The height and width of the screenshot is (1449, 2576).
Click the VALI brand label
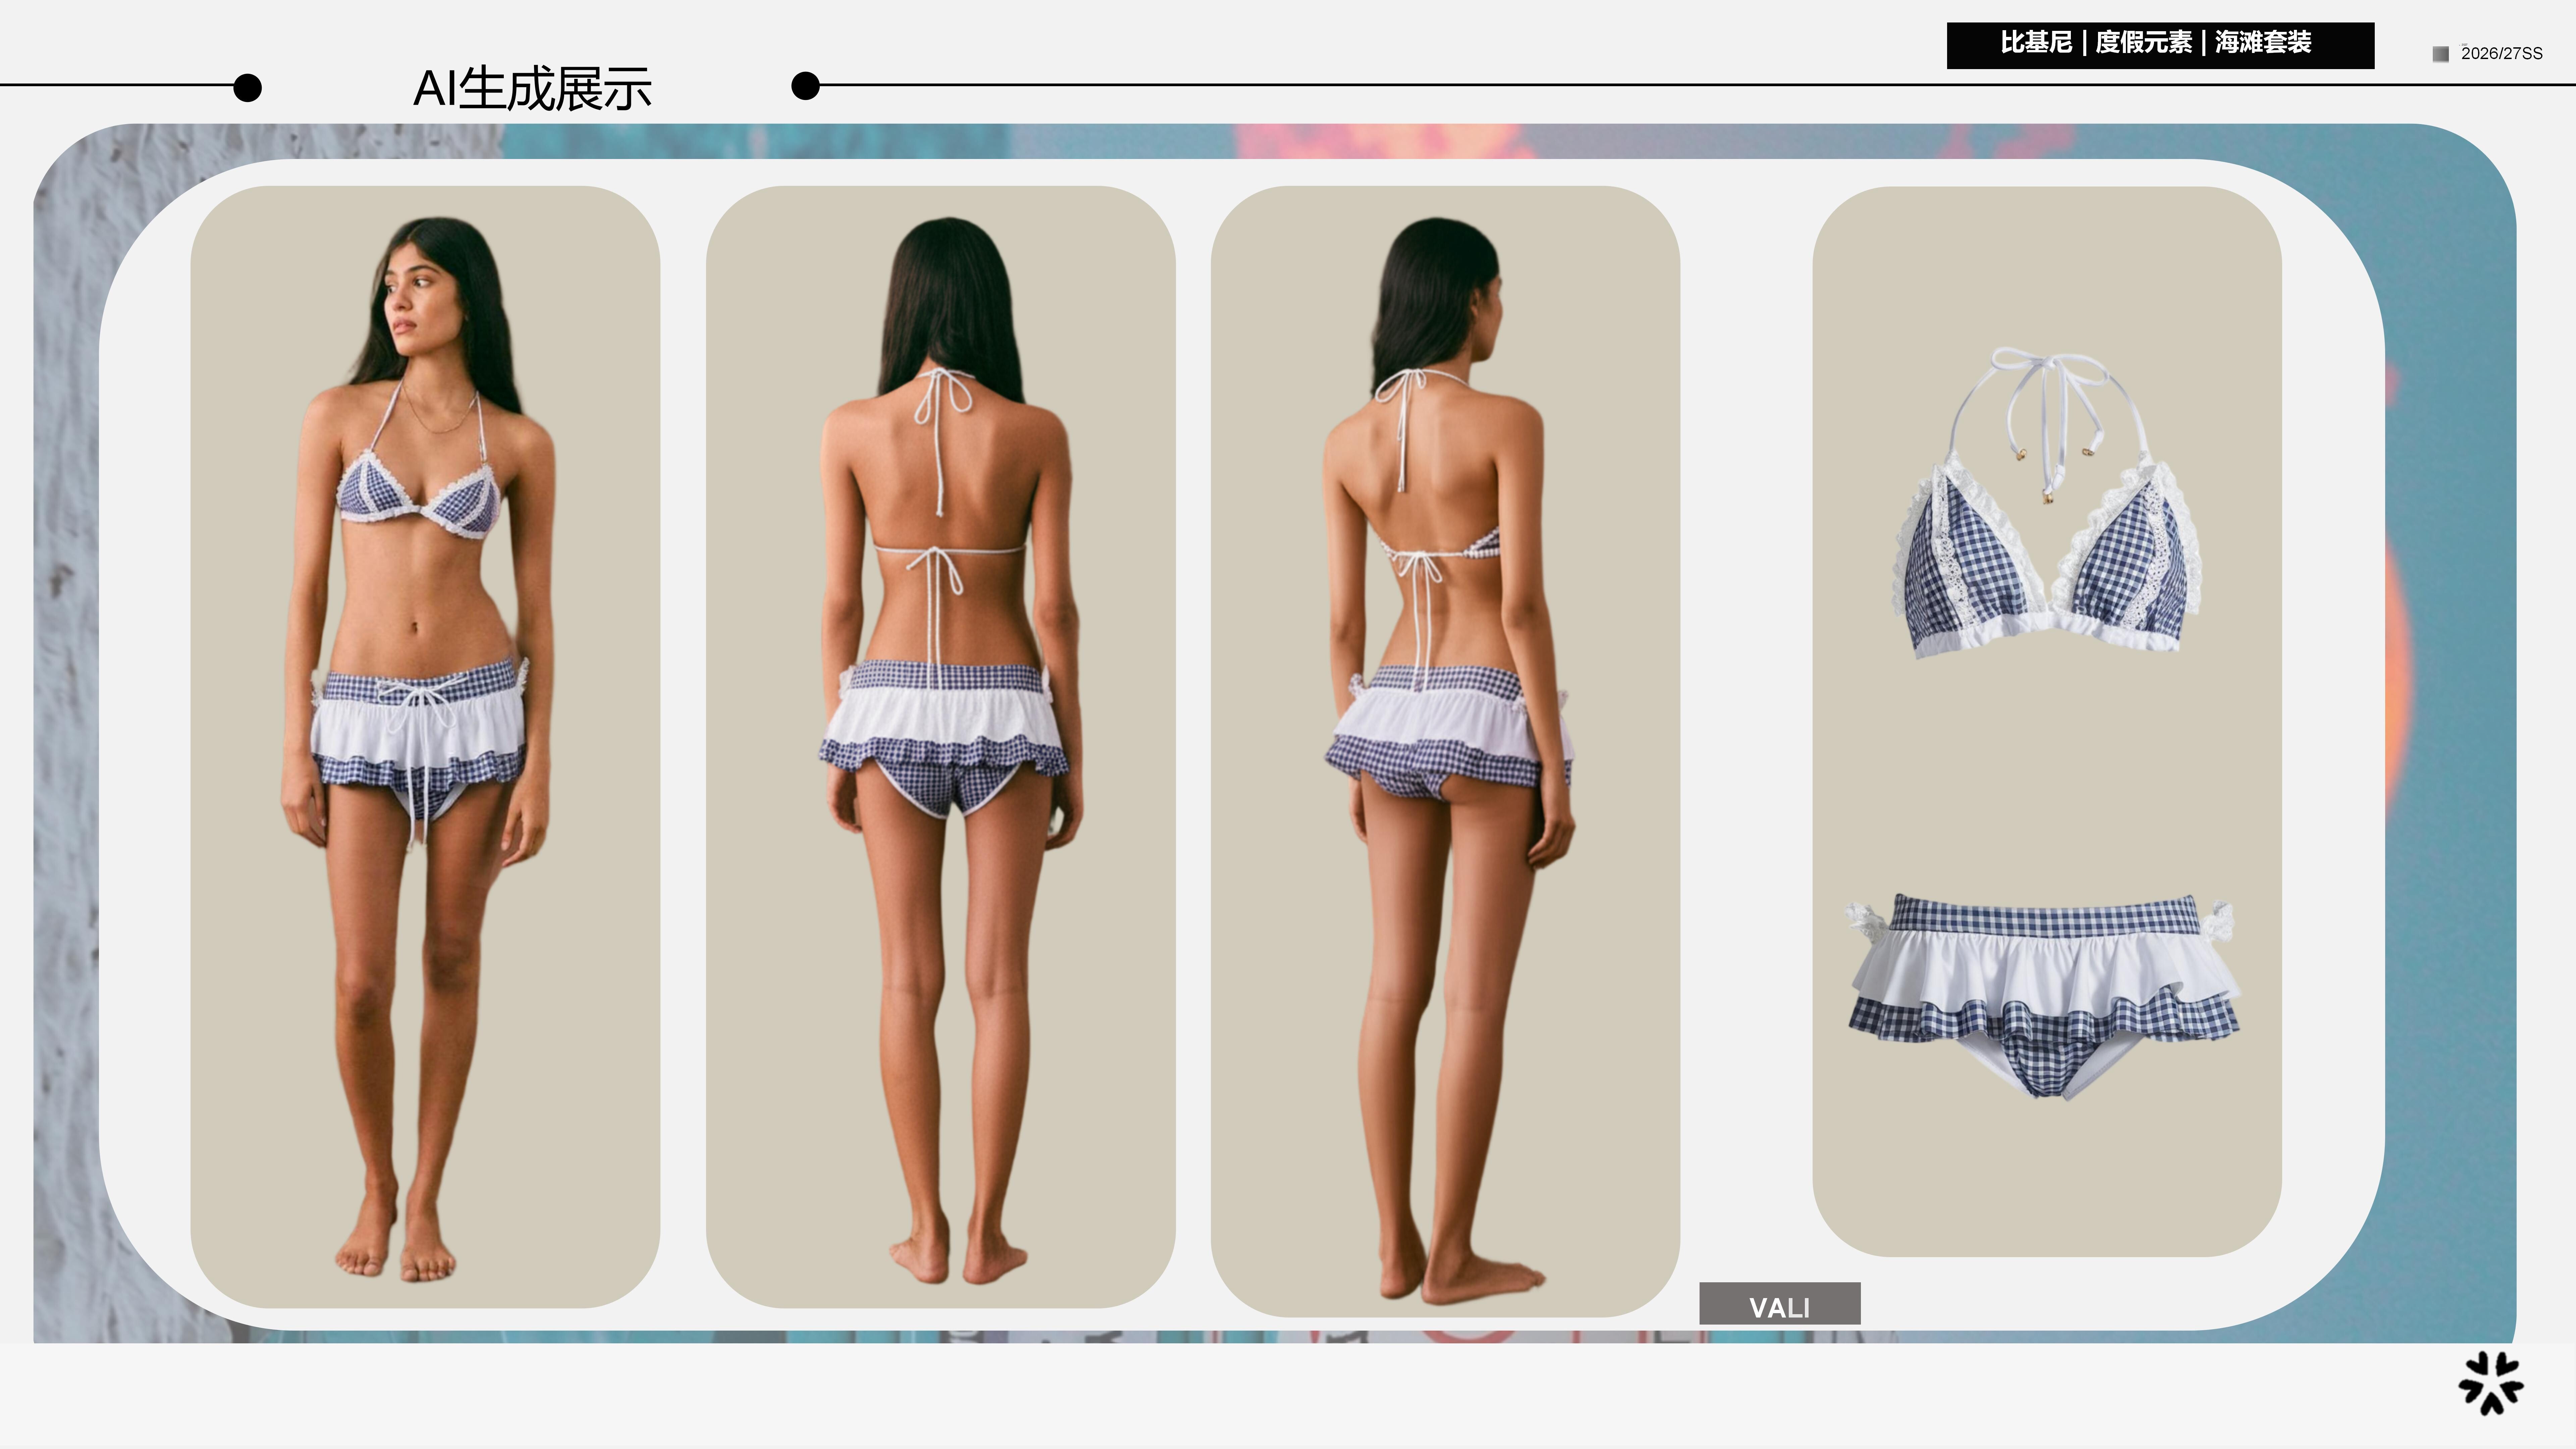(x=1780, y=1304)
